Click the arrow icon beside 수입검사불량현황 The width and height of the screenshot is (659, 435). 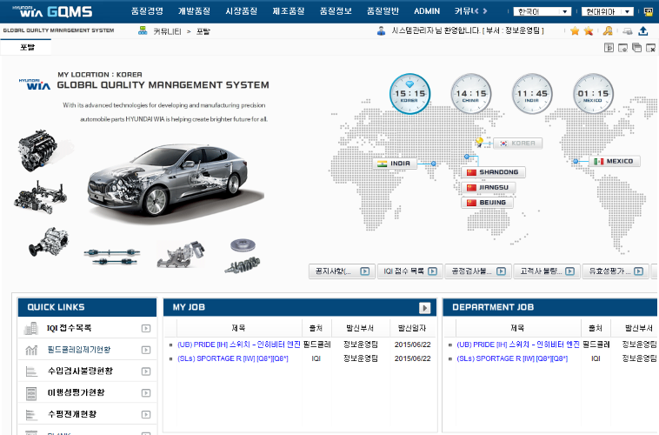146,371
